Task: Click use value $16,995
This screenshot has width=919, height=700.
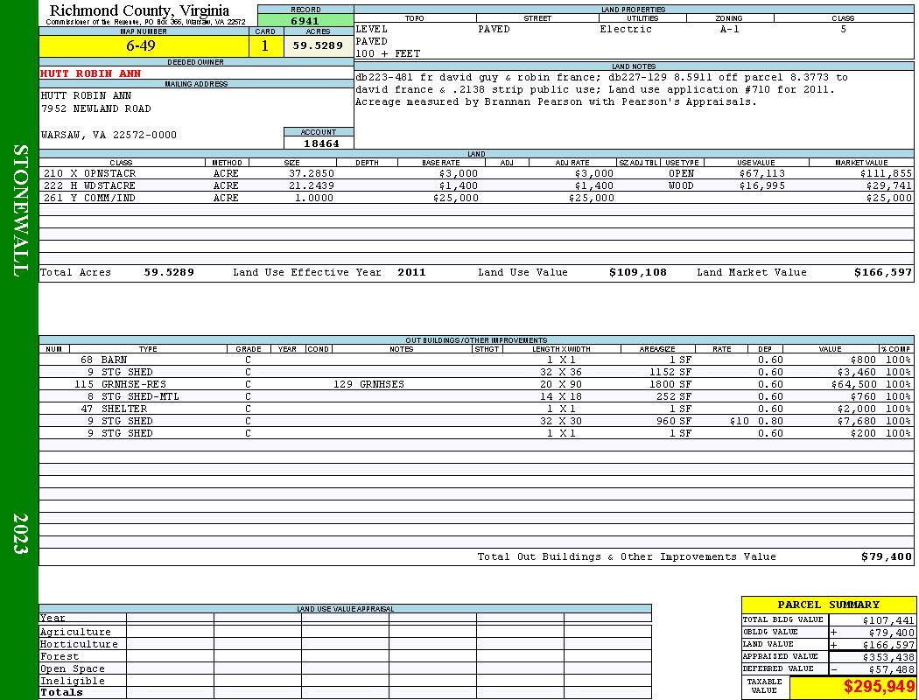Action: [x=762, y=186]
